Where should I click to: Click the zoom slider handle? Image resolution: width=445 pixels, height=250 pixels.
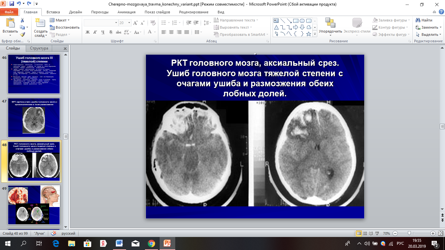(x=409, y=233)
